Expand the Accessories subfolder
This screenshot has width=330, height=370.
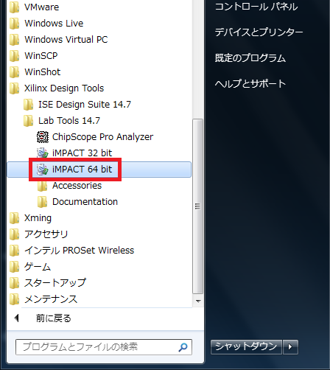click(x=69, y=186)
